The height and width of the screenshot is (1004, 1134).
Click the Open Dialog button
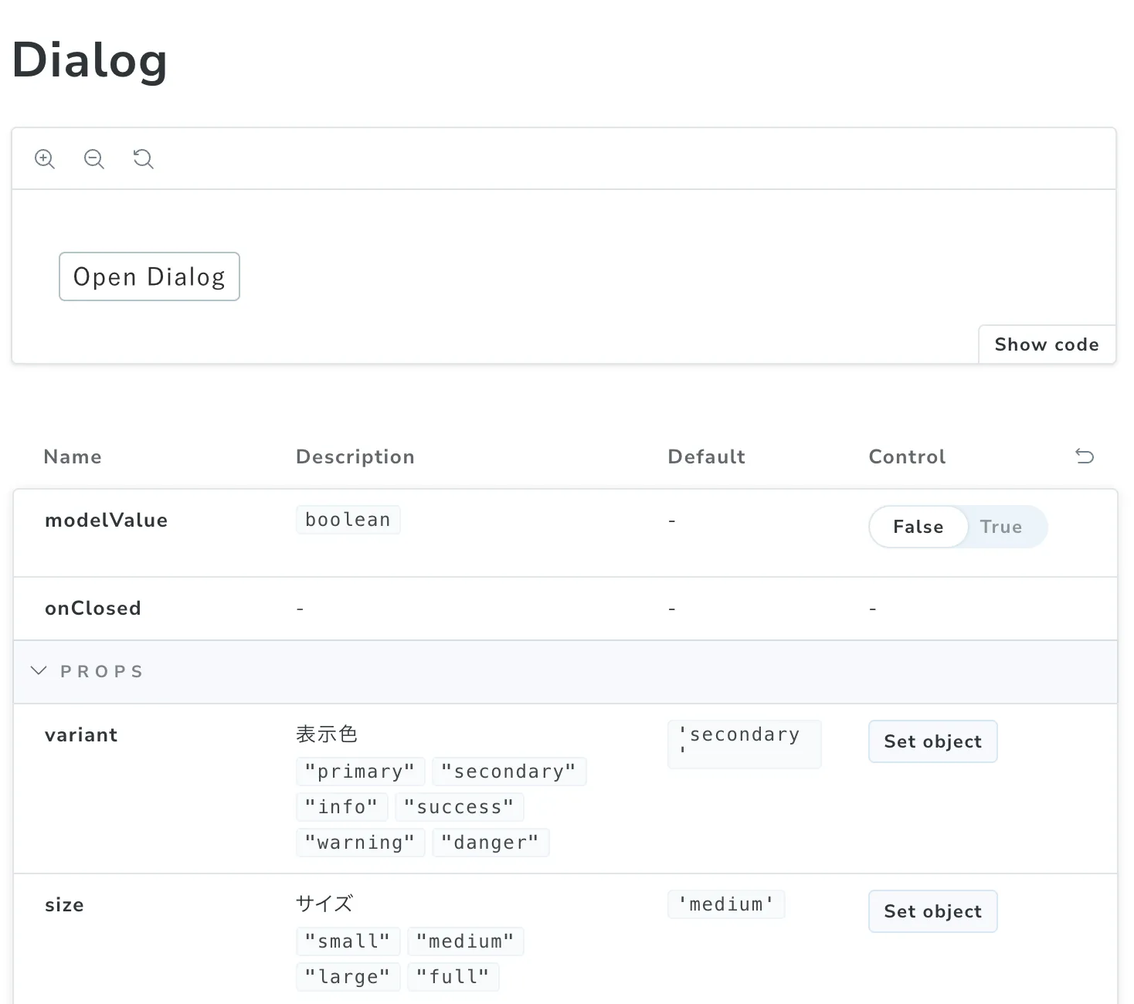click(149, 276)
